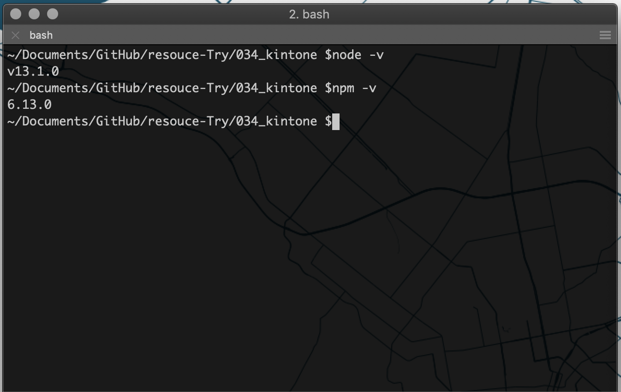This screenshot has height=392, width=621.
Task: Click the 'npm -v' command text
Action: [x=354, y=88]
